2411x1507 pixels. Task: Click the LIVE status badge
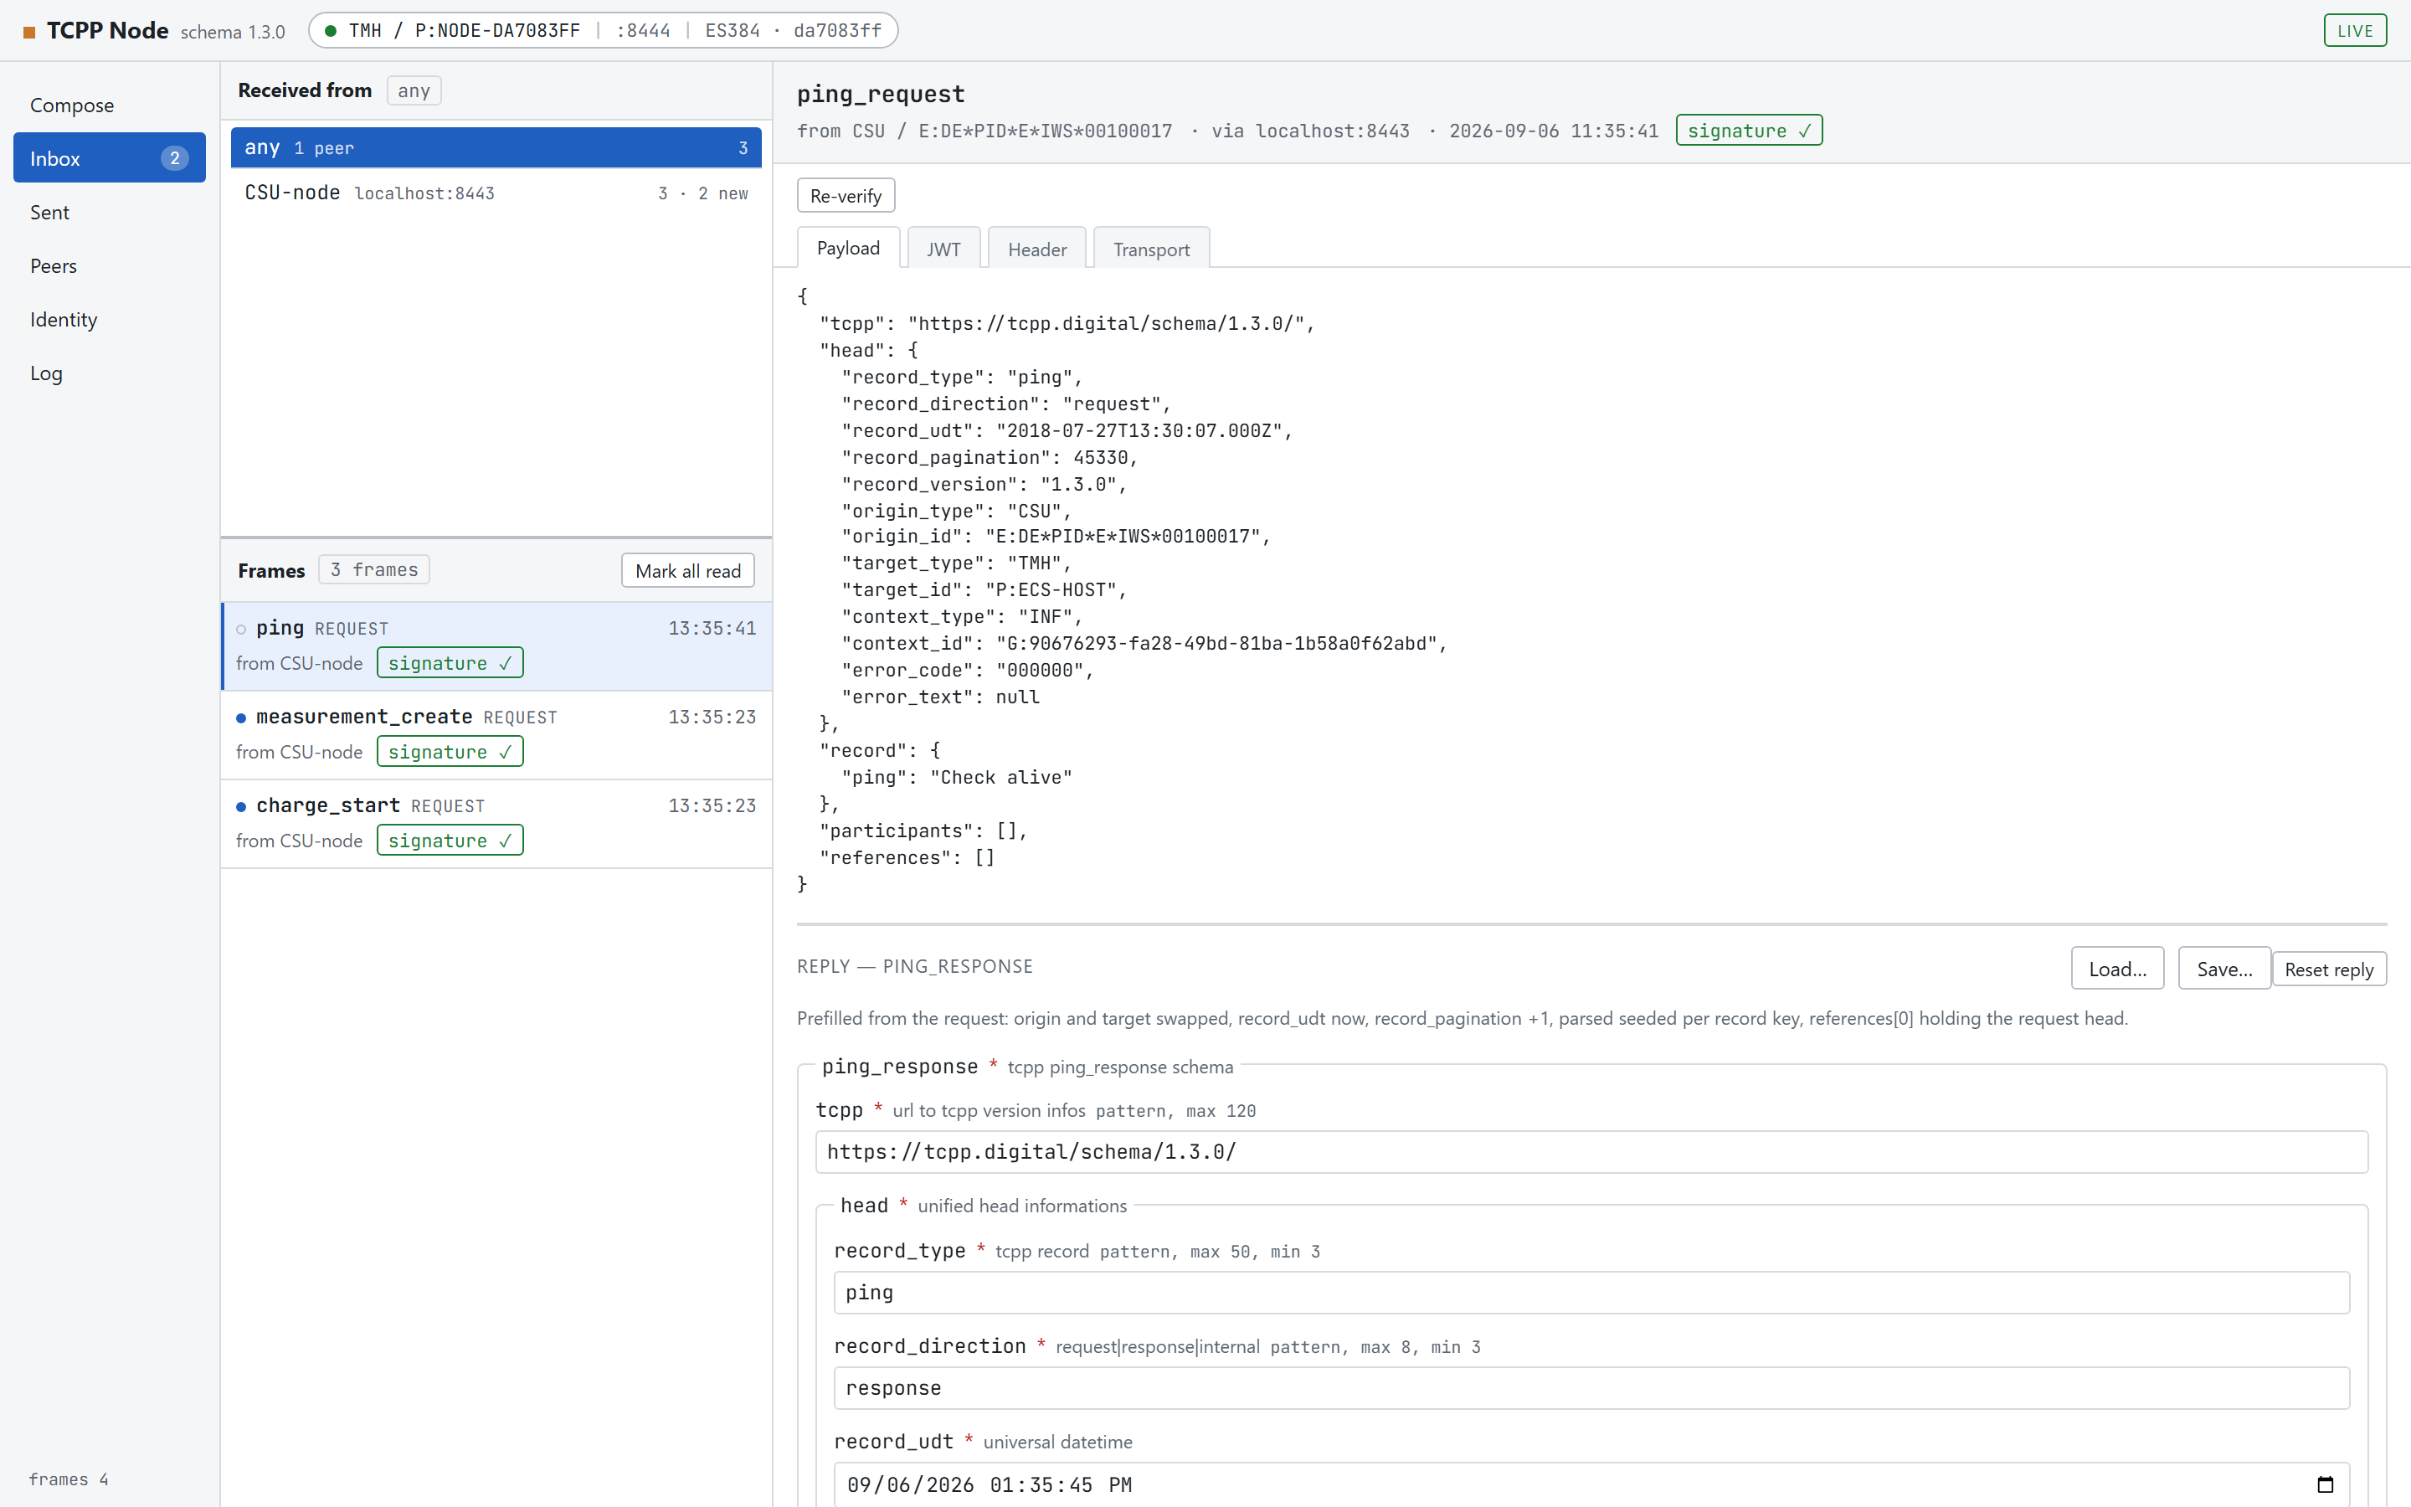coord(2354,31)
